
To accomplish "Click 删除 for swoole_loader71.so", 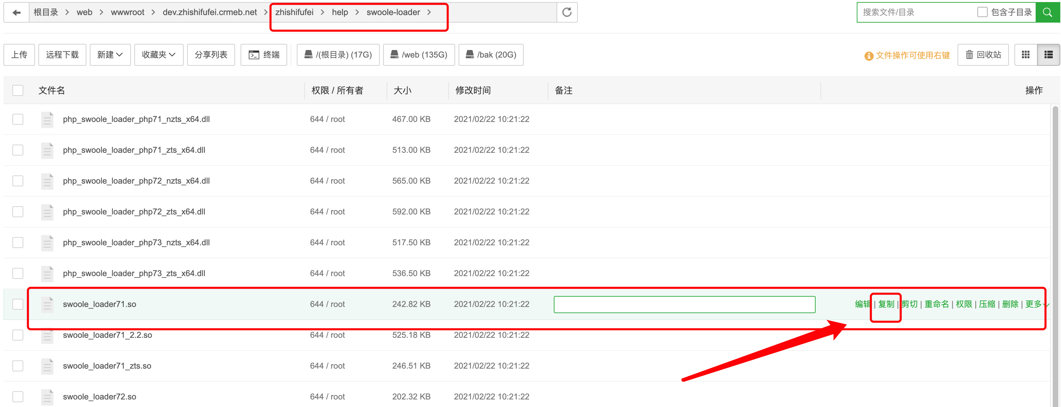I will click(1010, 304).
